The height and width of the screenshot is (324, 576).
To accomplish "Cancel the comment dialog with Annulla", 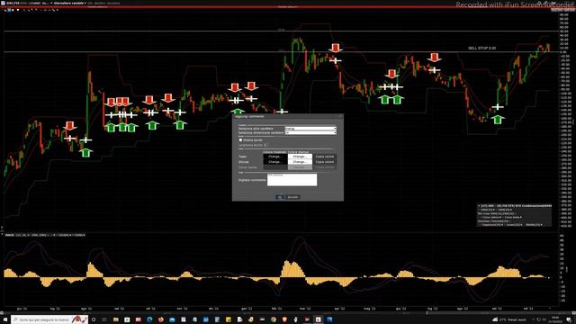I will click(x=292, y=197).
